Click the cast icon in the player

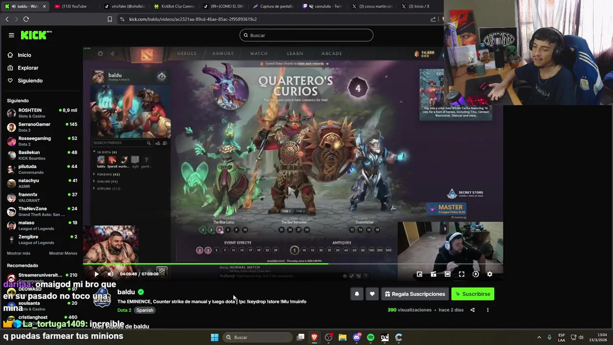pos(433,274)
